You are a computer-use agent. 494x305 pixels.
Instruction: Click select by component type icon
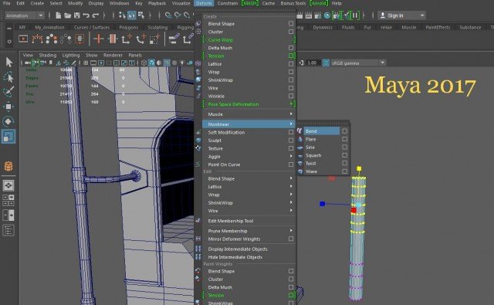(141, 15)
